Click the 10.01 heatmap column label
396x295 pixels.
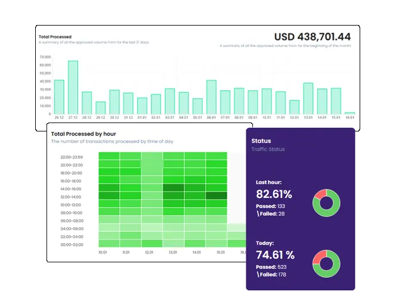pyautogui.click(x=103, y=252)
